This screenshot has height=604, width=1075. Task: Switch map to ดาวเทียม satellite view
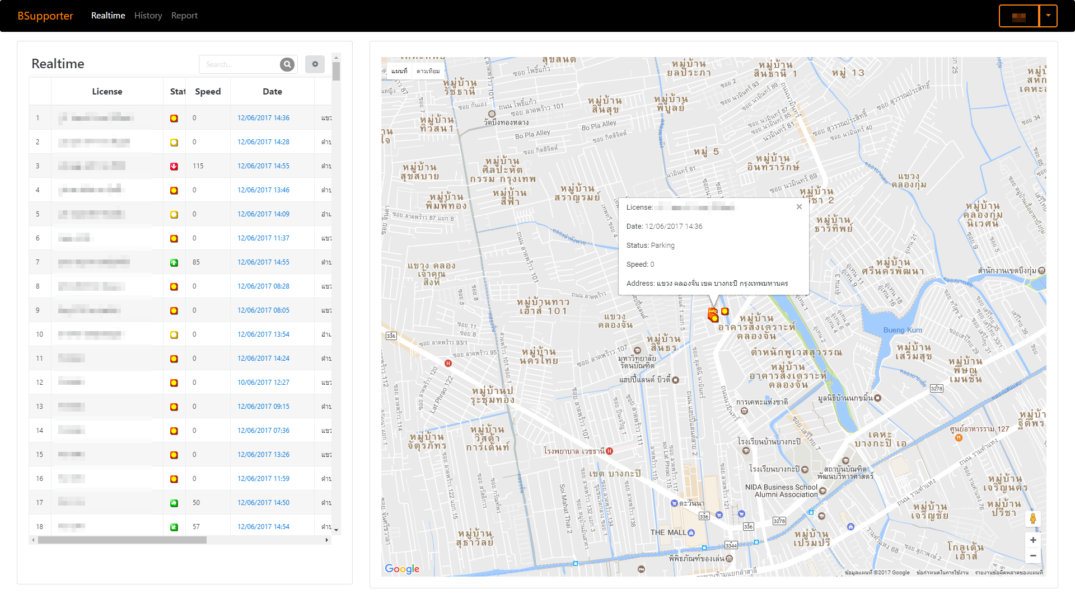point(428,71)
